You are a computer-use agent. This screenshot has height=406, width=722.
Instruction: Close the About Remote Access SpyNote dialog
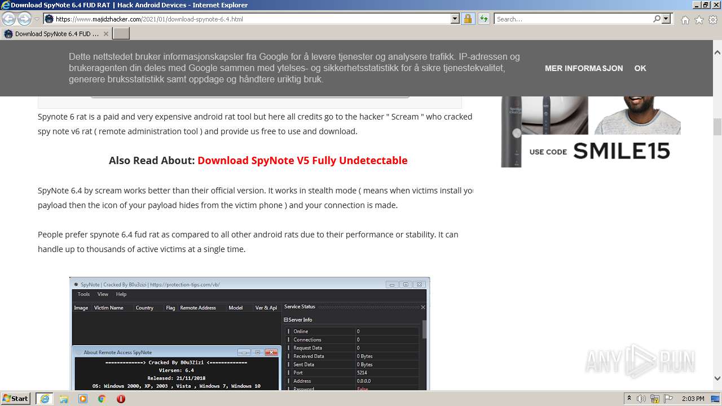(x=272, y=352)
